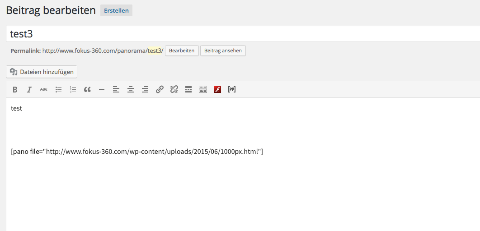This screenshot has height=231, width=480.
Task: Insert a horizontal line
Action: [102, 90]
